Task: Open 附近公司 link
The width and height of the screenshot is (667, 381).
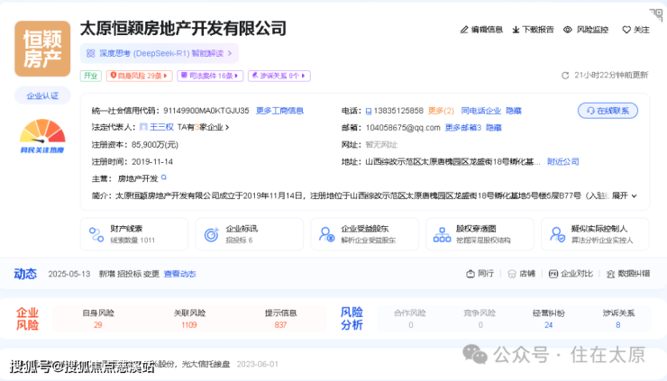Action: pyautogui.click(x=562, y=161)
